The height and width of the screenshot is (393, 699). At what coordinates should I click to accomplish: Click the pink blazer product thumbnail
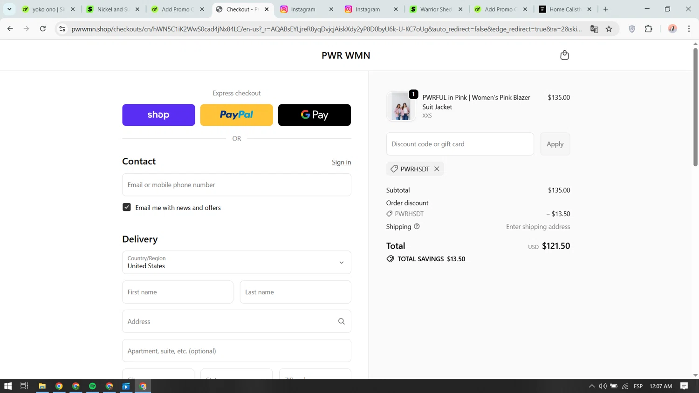pos(401,106)
